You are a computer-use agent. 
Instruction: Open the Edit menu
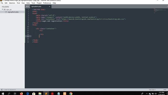(x=6, y=3)
